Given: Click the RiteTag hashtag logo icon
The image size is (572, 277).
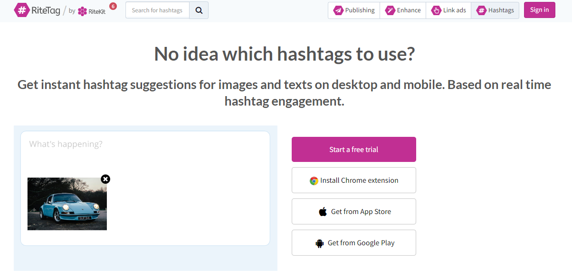Looking at the screenshot, I should click(21, 10).
